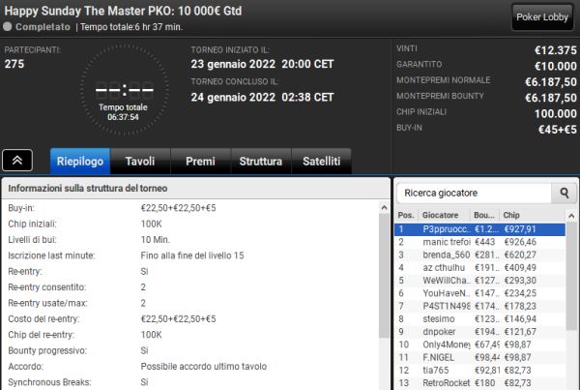This screenshot has width=580, height=390.
Task: Click the Accordo value Possibile accordo ultimo tavolo
Action: [x=203, y=367]
